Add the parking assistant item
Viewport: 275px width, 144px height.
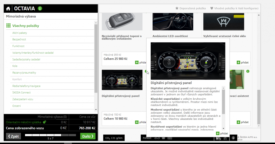pyautogui.click(x=243, y=122)
